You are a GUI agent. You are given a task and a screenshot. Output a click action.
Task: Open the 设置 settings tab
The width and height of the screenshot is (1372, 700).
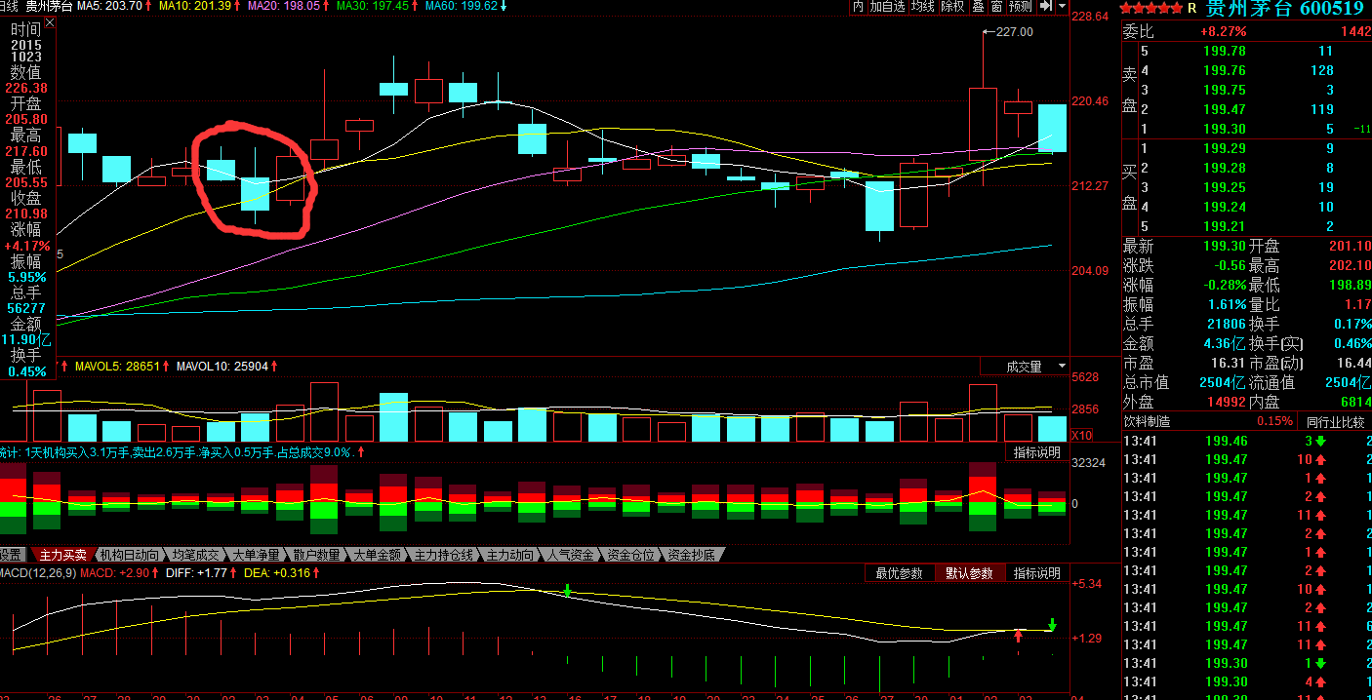click(11, 555)
